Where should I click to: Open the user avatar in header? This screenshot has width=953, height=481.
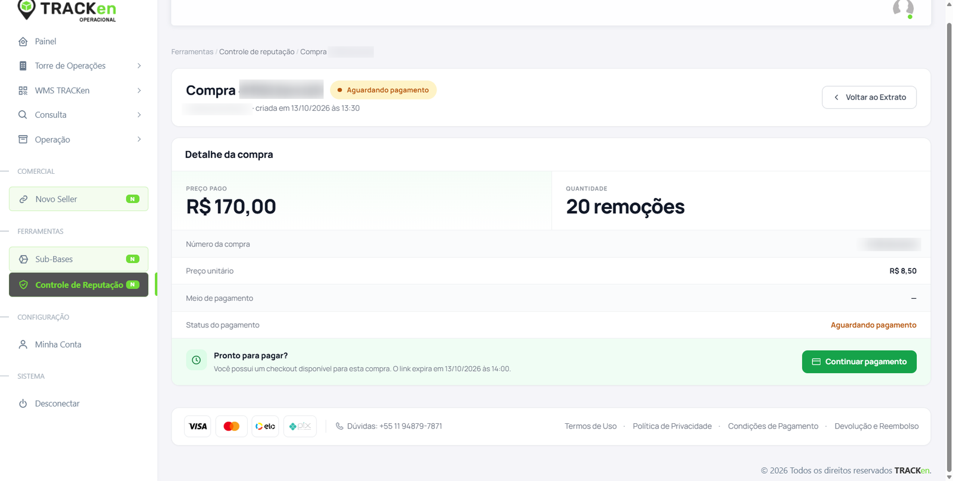903,8
